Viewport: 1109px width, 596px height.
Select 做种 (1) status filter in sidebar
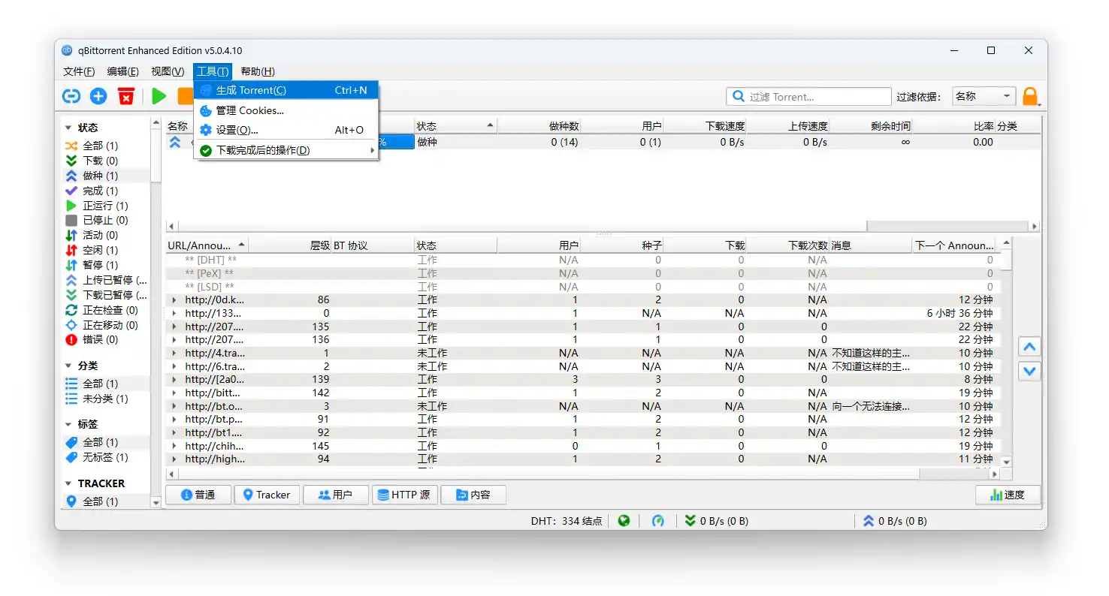pos(100,176)
